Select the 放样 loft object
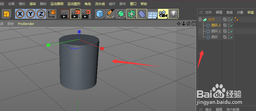 pyautogui.click(x=211, y=20)
